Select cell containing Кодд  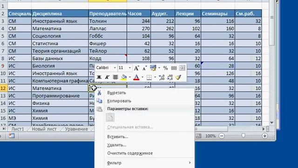point(108,58)
